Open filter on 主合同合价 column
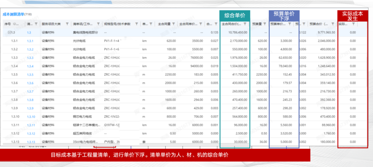This screenshot has width=373, height=167. (x=245, y=24)
